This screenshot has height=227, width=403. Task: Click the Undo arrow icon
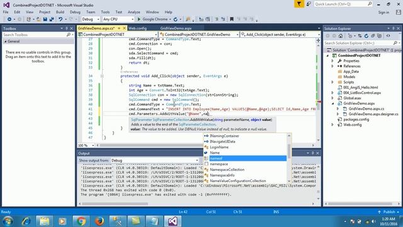[60, 20]
